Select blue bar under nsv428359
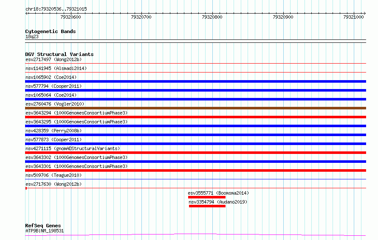Screen dimensions: 378x240 (195, 135)
